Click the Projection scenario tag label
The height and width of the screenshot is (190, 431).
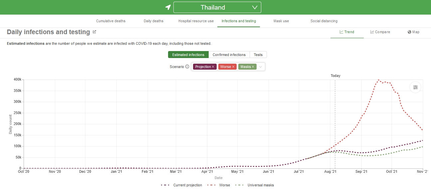(203, 67)
